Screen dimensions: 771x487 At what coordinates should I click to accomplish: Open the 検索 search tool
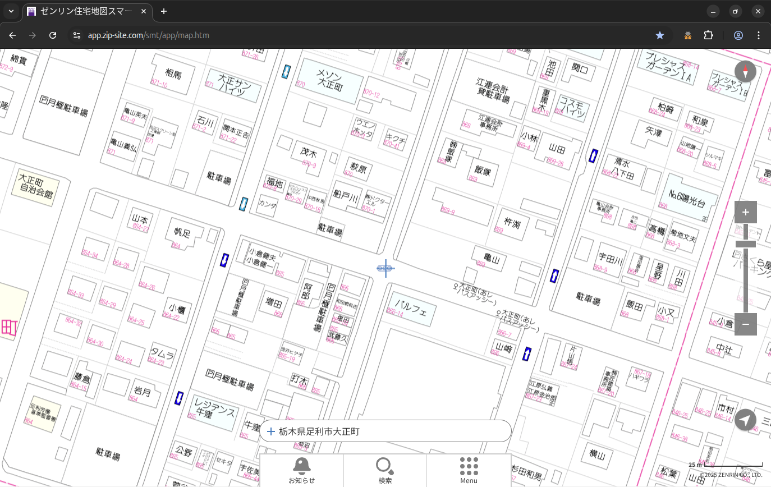coord(385,470)
